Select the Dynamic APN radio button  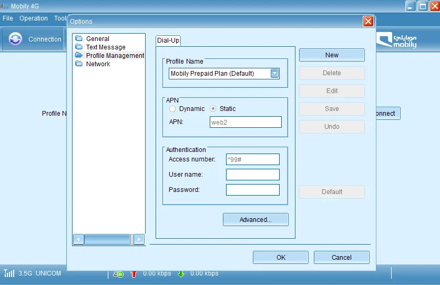(172, 109)
